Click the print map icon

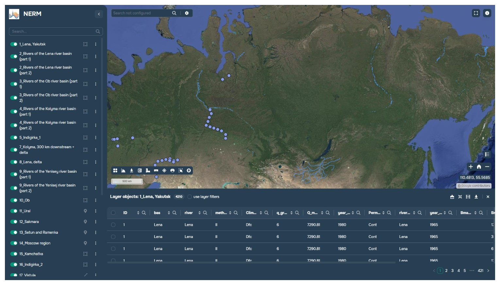pyautogui.click(x=173, y=170)
